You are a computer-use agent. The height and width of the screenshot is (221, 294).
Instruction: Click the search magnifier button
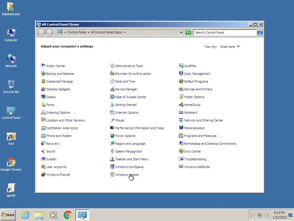coord(260,33)
